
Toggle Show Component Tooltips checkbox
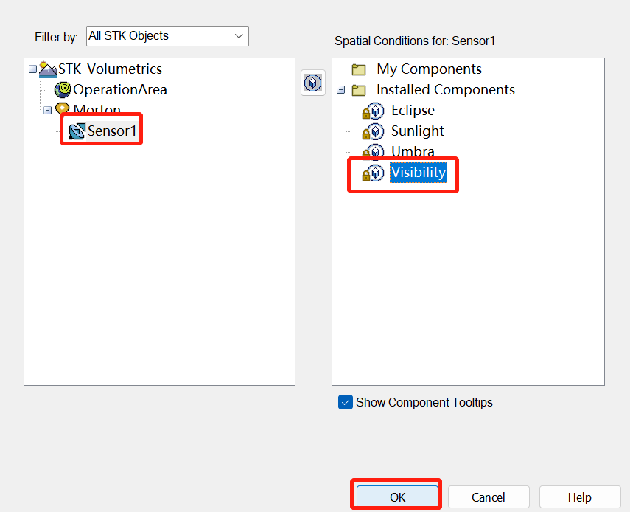point(346,402)
